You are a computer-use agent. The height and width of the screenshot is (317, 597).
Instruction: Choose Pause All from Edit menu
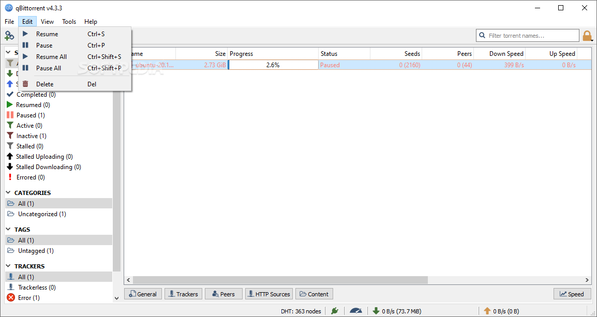[75, 68]
